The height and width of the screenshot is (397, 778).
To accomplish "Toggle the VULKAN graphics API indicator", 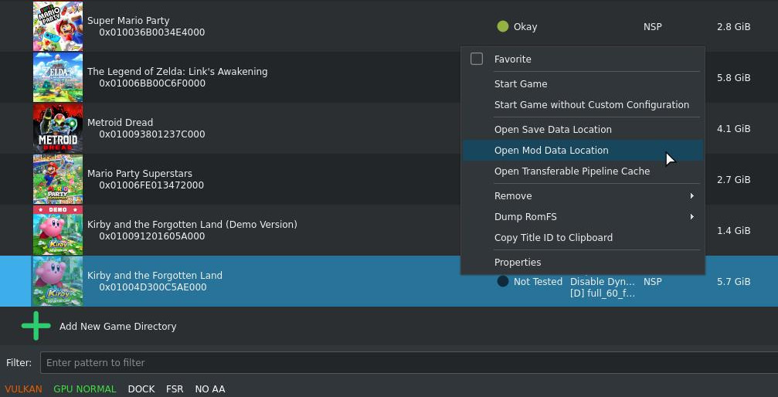I will 23,389.
